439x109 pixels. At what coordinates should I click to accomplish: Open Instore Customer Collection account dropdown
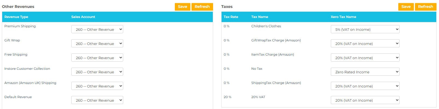tap(97, 72)
